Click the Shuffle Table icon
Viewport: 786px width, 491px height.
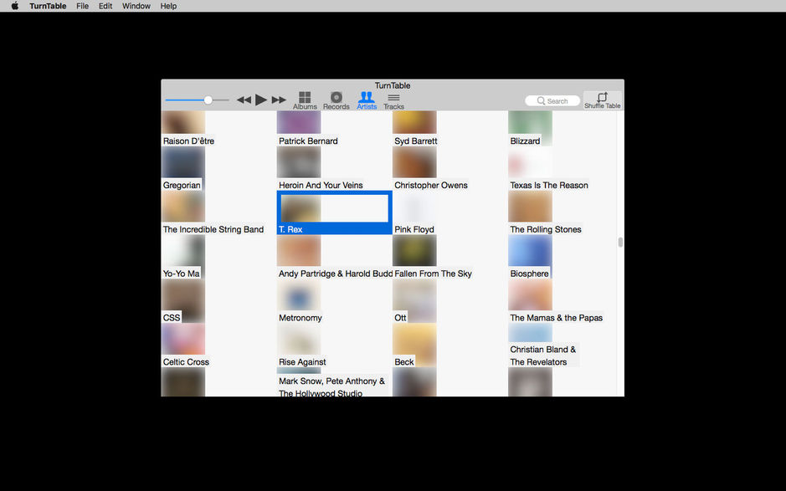601,98
